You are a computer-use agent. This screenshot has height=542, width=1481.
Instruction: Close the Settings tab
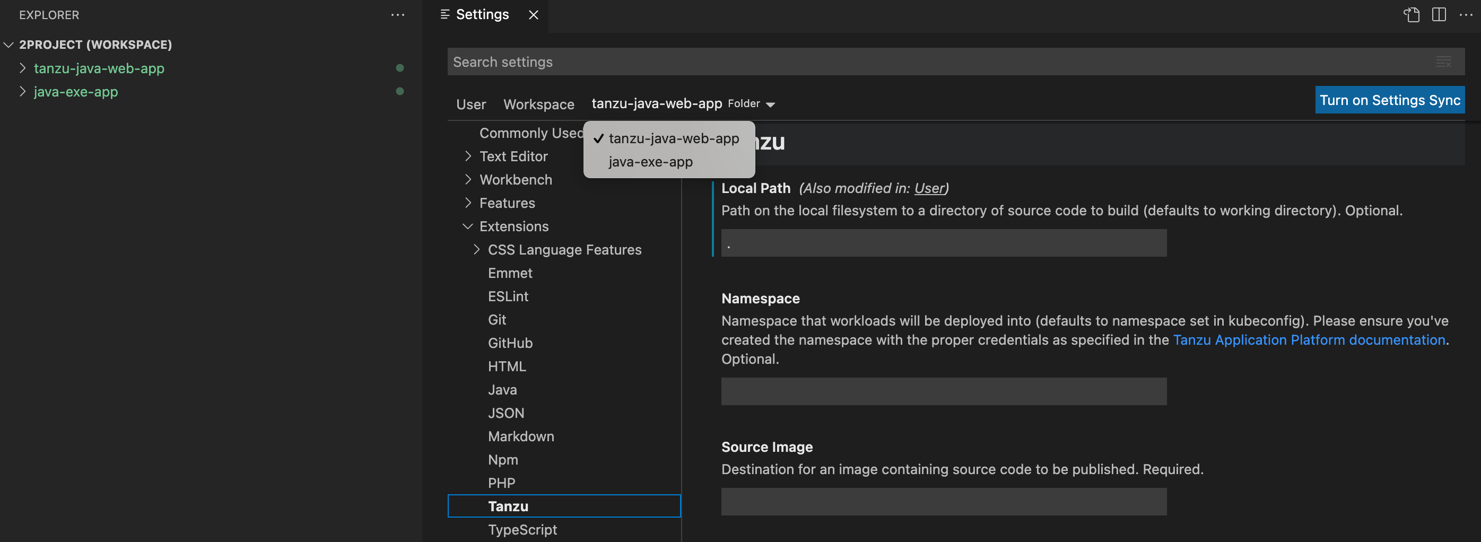pos(534,15)
